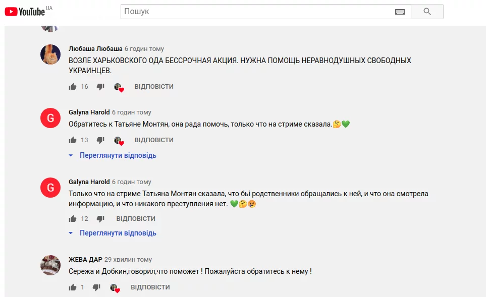Reply to Galyna Harold's 13-likes comment

point(154,140)
